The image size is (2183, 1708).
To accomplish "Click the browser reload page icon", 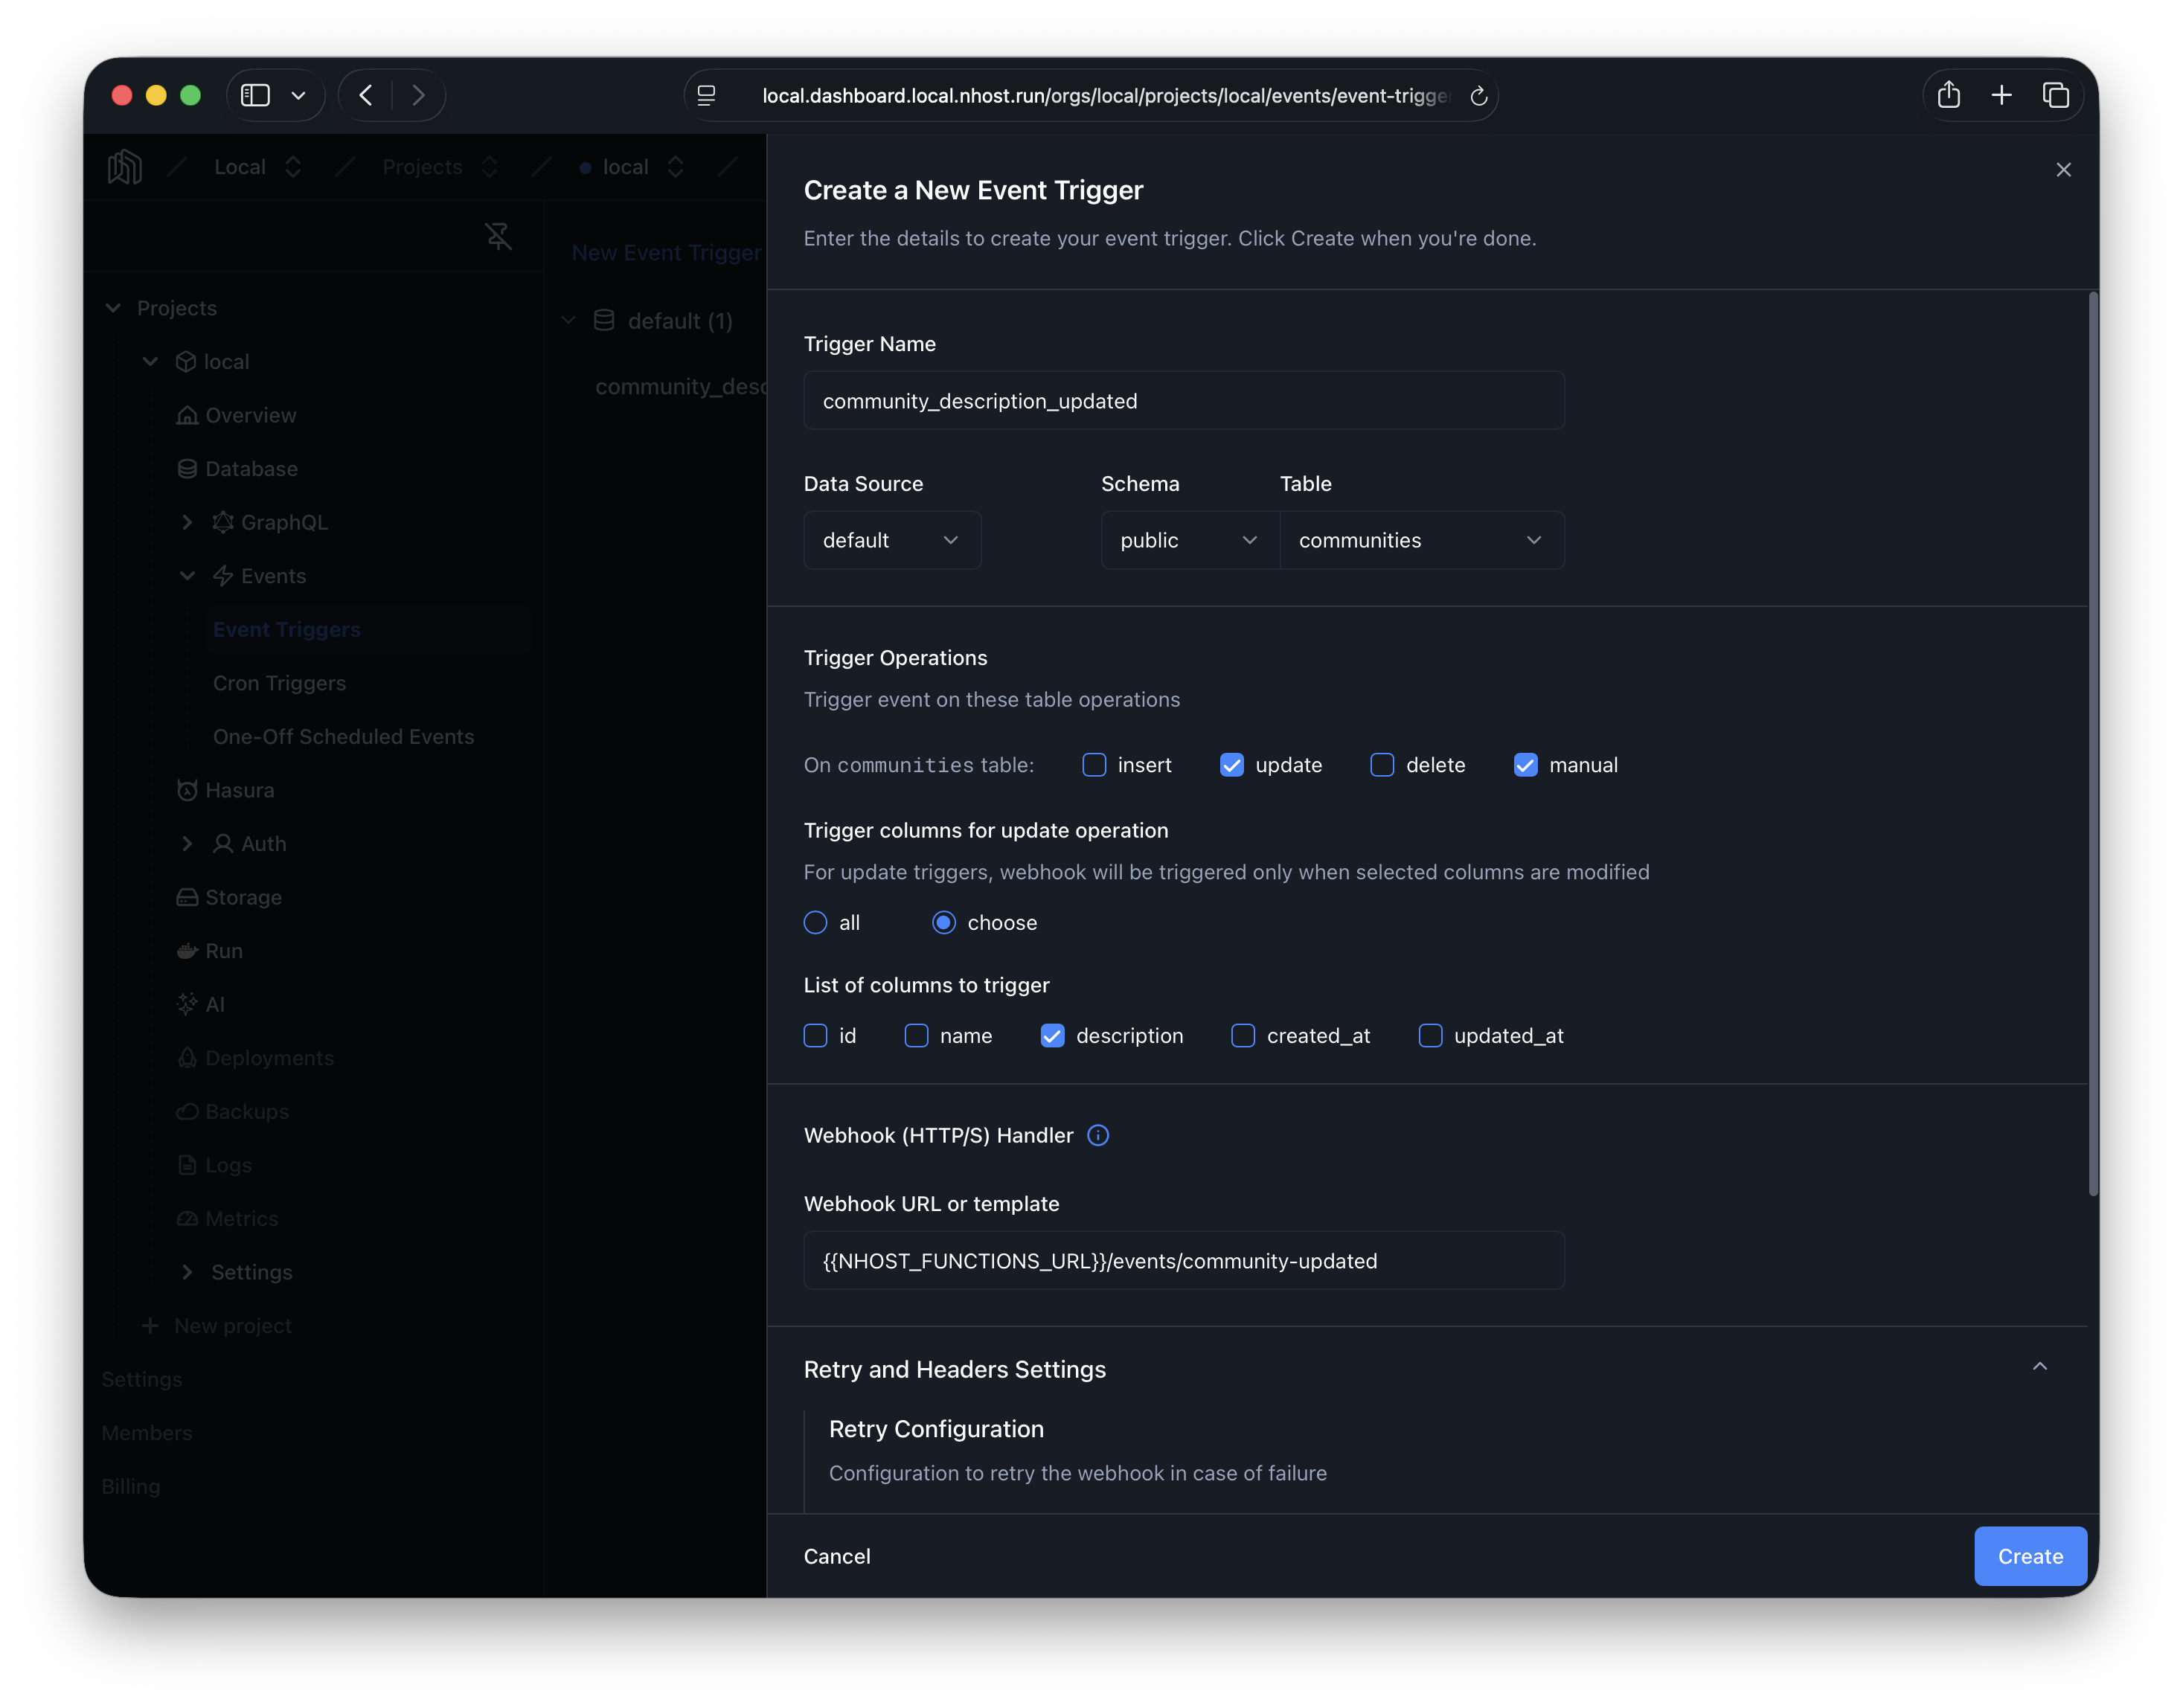I will tap(1478, 96).
